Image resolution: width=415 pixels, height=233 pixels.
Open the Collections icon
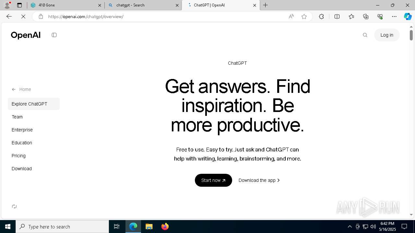pos(366,17)
